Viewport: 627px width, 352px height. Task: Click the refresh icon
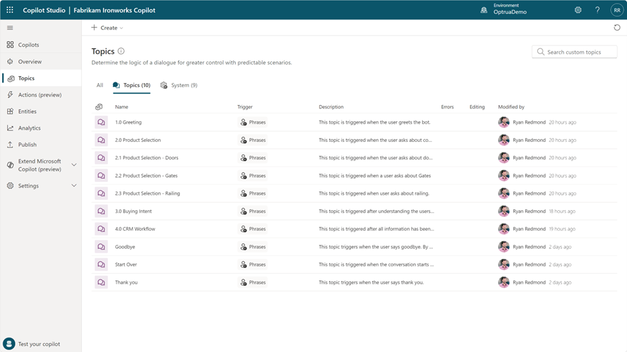pos(617,27)
